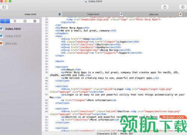Viewport: 187px width, 135px height.
Task: Click the window title index.html
Action: point(95,1)
